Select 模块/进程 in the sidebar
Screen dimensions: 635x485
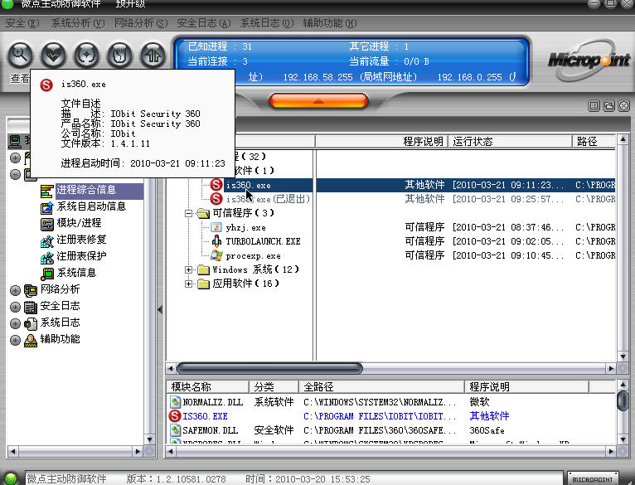79,223
